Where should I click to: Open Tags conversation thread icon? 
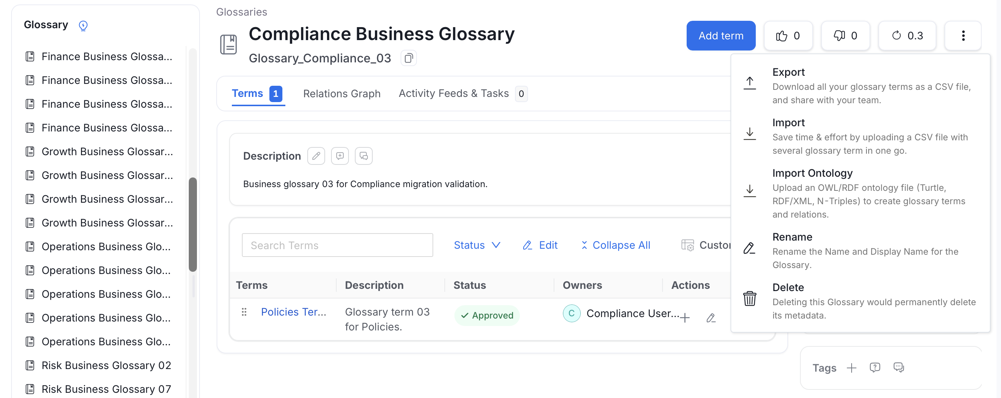[898, 368]
